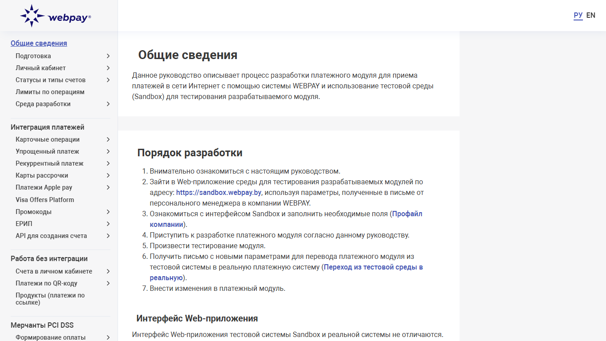This screenshot has width=606, height=341.
Task: Expand the Платежи Apple pay chevron
Action: coord(108,187)
